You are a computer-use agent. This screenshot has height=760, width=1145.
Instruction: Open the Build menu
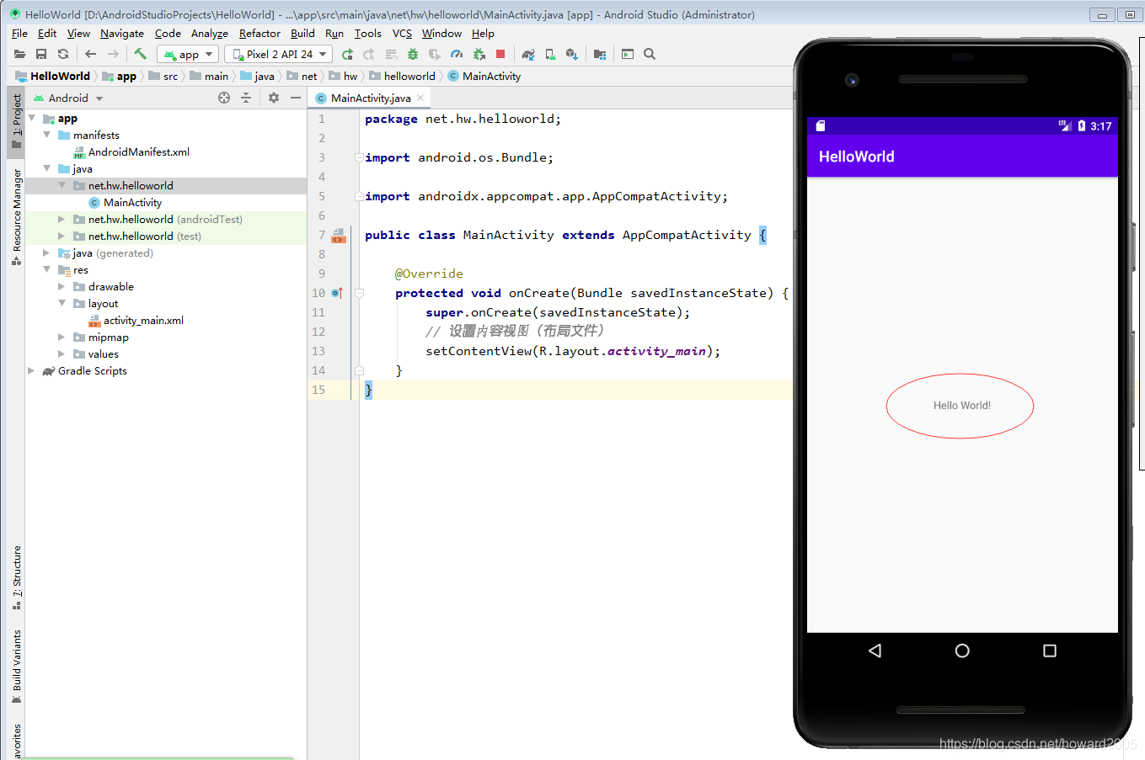(302, 33)
